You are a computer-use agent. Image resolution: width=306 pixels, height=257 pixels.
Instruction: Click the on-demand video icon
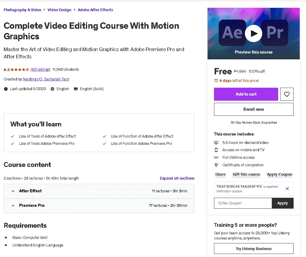pyautogui.click(x=216, y=143)
